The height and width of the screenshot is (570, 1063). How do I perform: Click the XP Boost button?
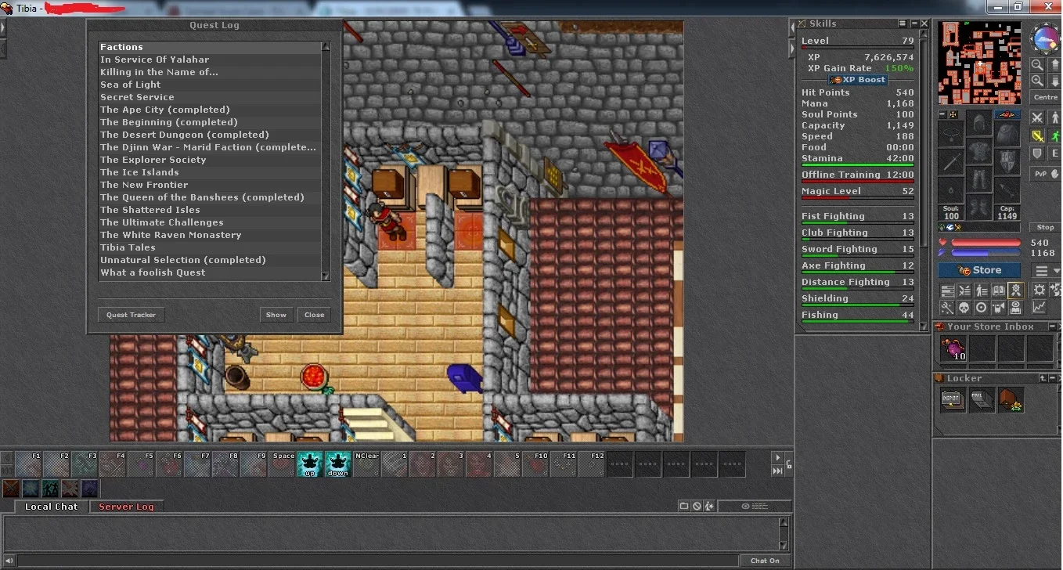(x=858, y=80)
